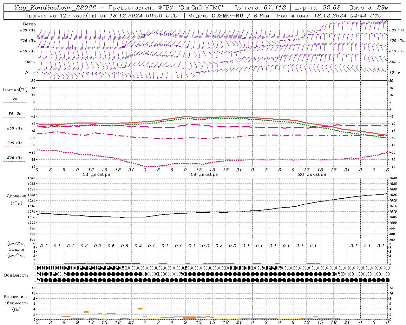Viewport: 406px width, 325px height.
Task: Click the 18 декабря date label
Action: [x=96, y=175]
